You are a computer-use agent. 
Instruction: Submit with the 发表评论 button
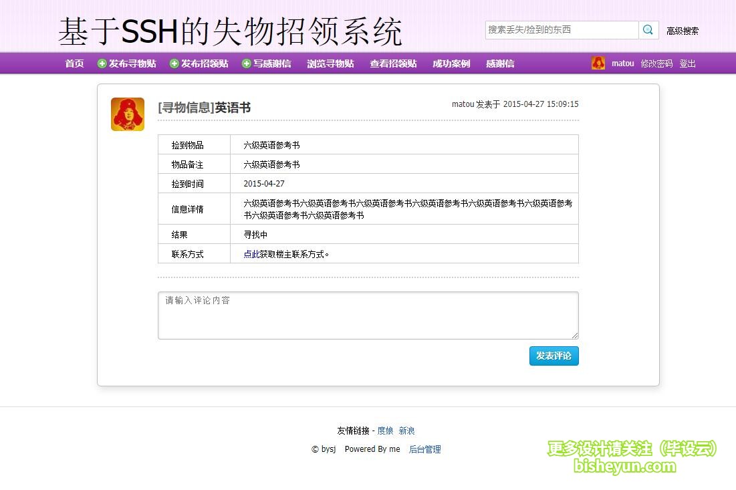(554, 356)
